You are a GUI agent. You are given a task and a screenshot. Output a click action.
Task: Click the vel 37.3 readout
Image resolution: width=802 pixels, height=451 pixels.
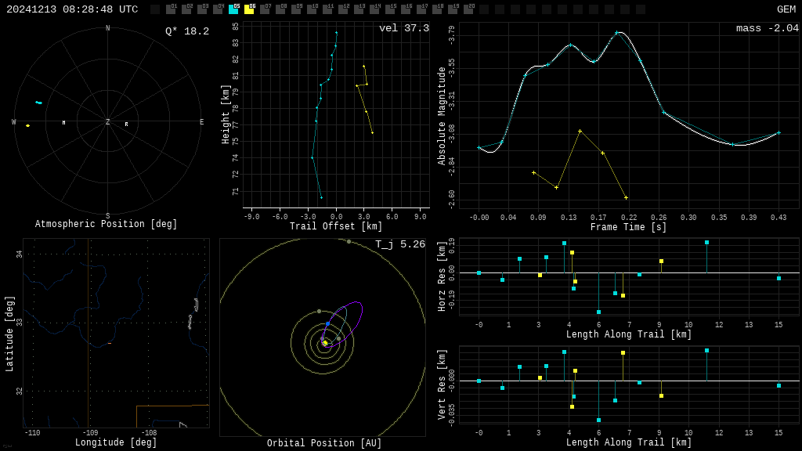coord(403,28)
